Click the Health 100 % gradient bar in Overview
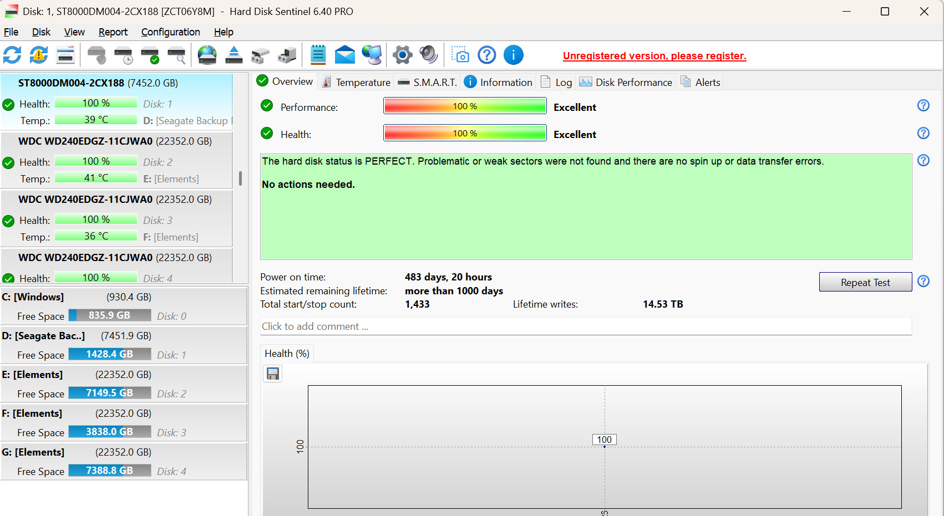The width and height of the screenshot is (944, 516). [465, 133]
